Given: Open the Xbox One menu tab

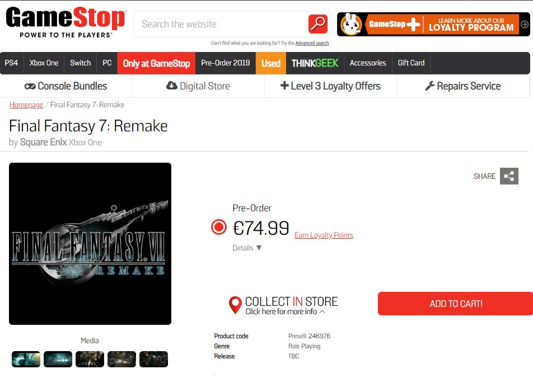Looking at the screenshot, I should [44, 63].
